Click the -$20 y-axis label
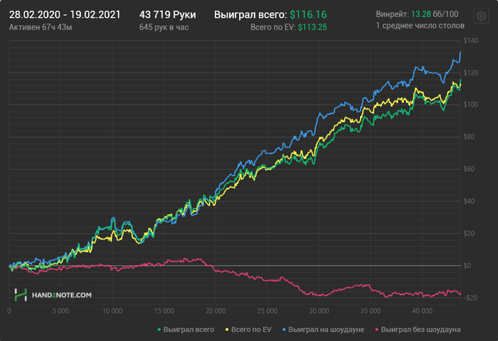Screen dimensions: 498x341 coord(470,298)
